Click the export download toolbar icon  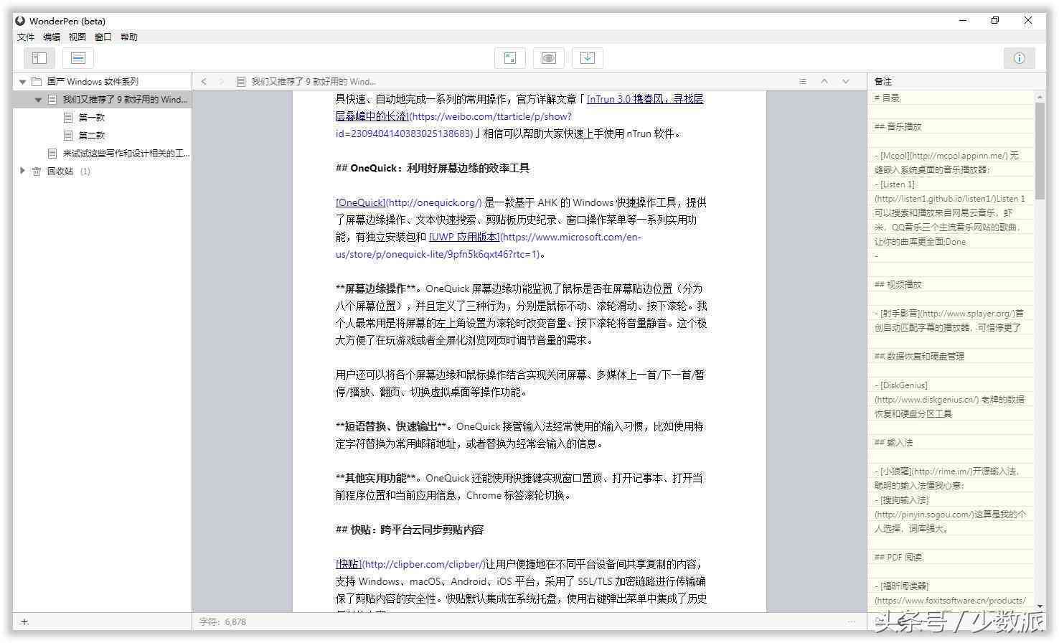pyautogui.click(x=588, y=58)
